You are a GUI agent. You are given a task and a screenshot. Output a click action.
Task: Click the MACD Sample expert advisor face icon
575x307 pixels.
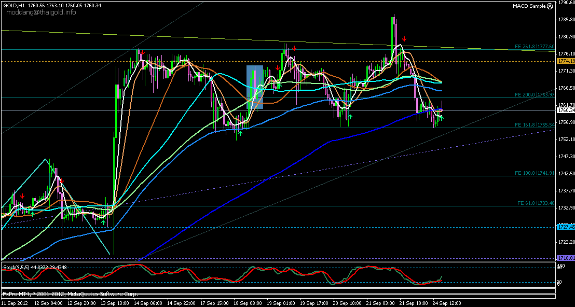pyautogui.click(x=550, y=6)
